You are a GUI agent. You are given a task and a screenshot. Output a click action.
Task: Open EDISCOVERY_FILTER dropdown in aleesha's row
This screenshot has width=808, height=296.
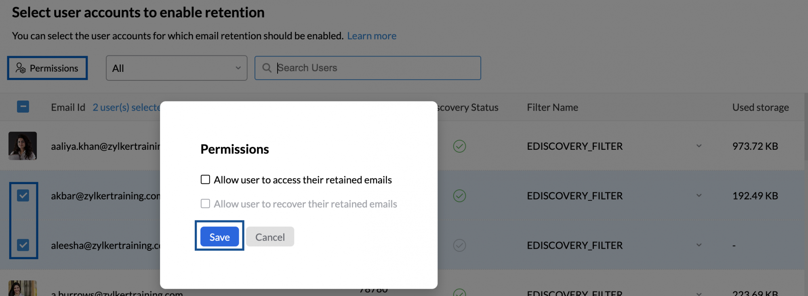click(x=699, y=245)
